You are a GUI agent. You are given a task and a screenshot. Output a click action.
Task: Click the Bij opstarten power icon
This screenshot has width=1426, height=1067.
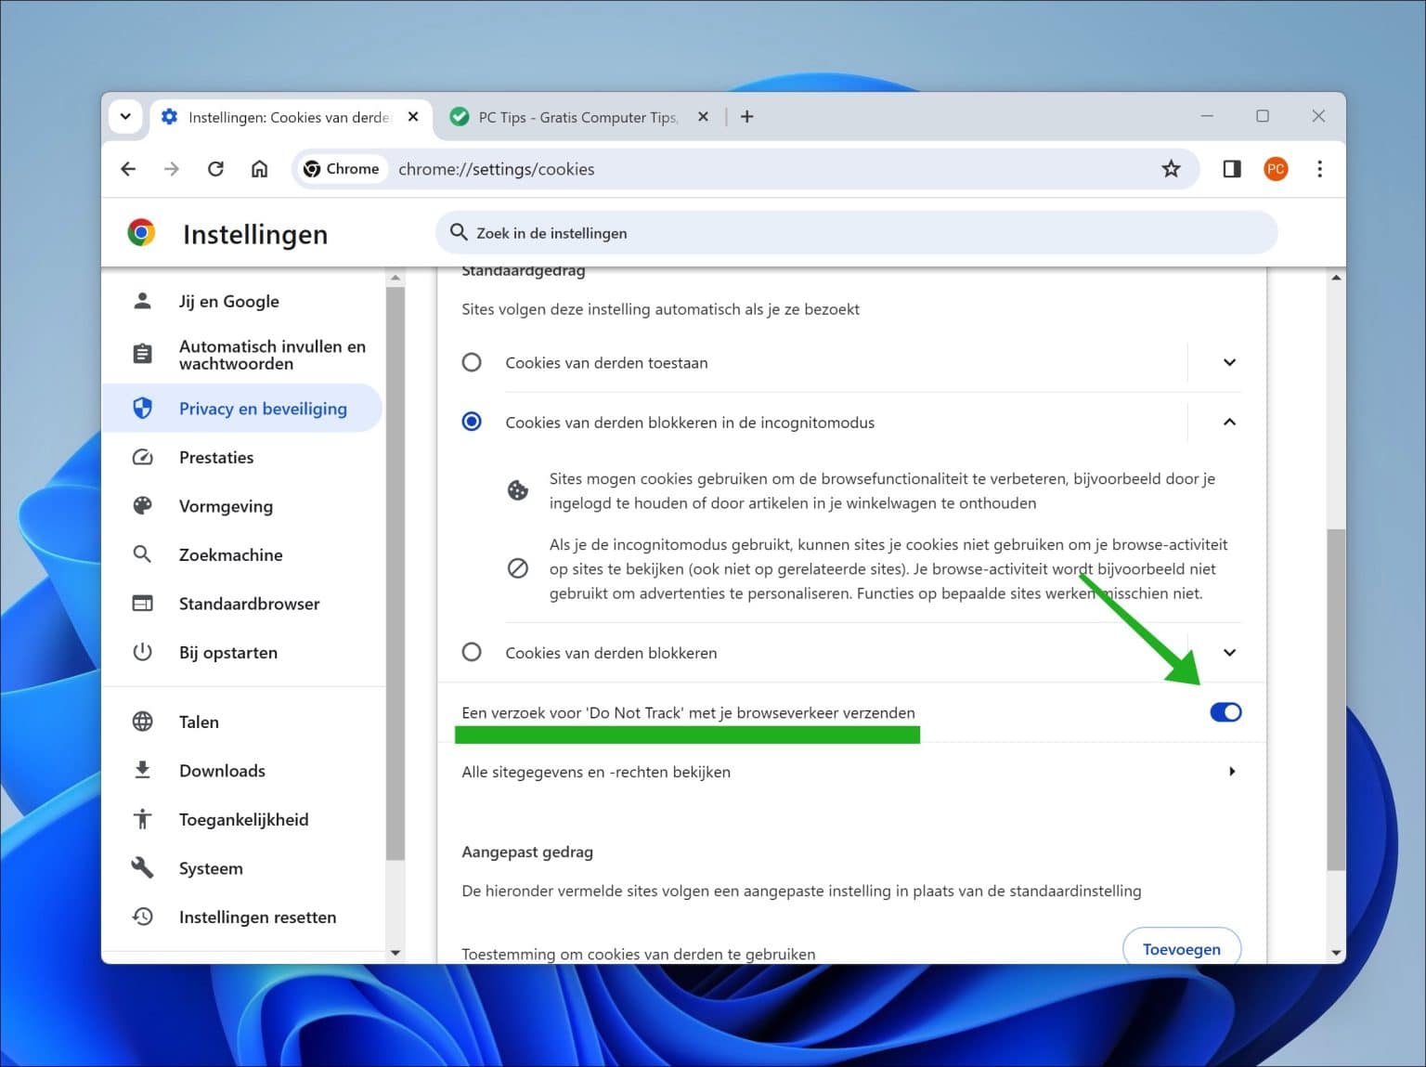143,652
